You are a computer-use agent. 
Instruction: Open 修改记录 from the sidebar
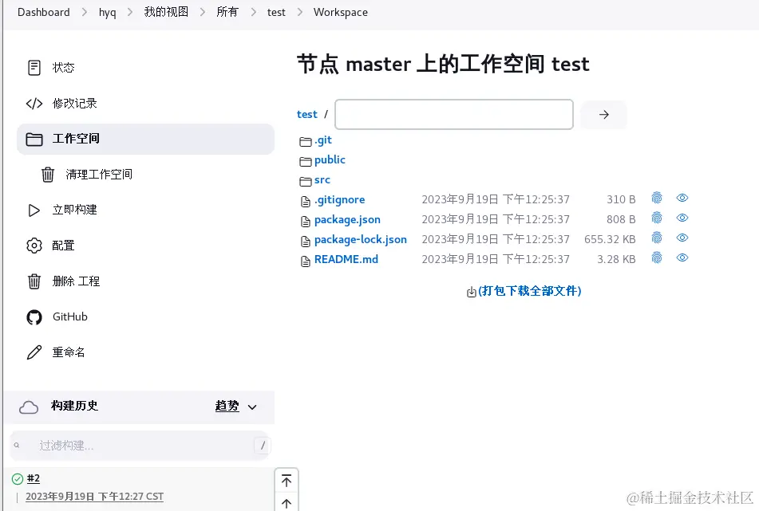[76, 103]
